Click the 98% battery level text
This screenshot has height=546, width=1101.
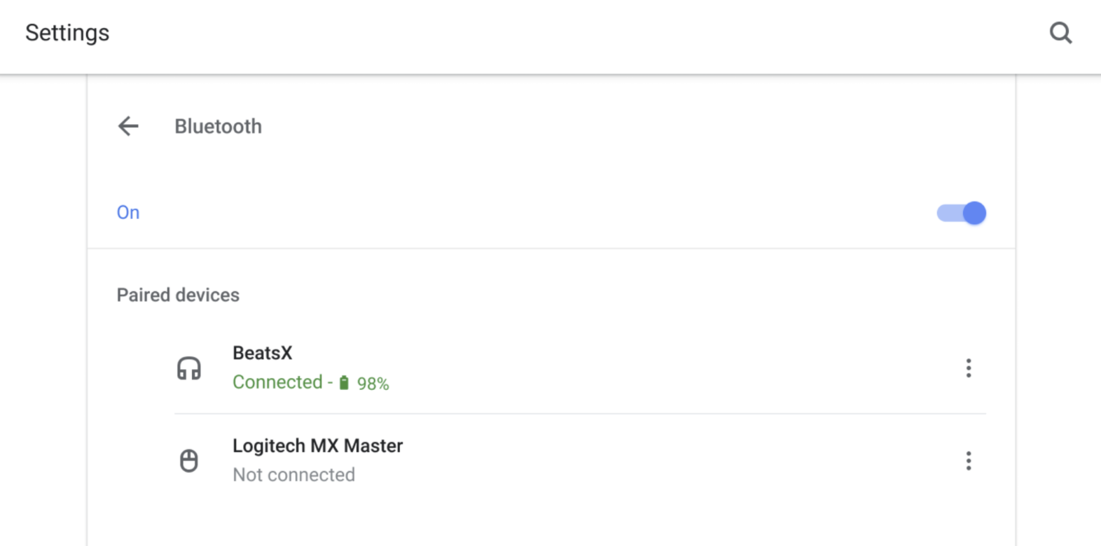click(x=373, y=384)
